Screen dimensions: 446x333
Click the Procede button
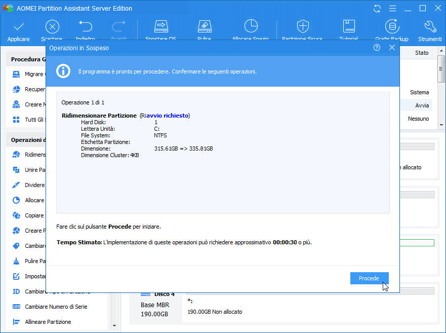369,278
